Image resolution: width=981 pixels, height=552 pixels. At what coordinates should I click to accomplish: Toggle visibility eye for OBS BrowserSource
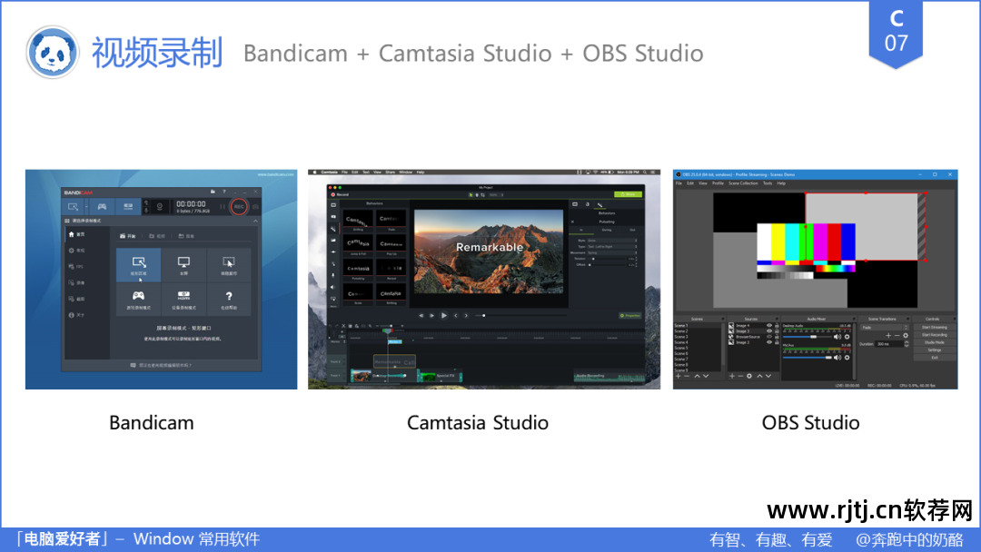click(769, 336)
